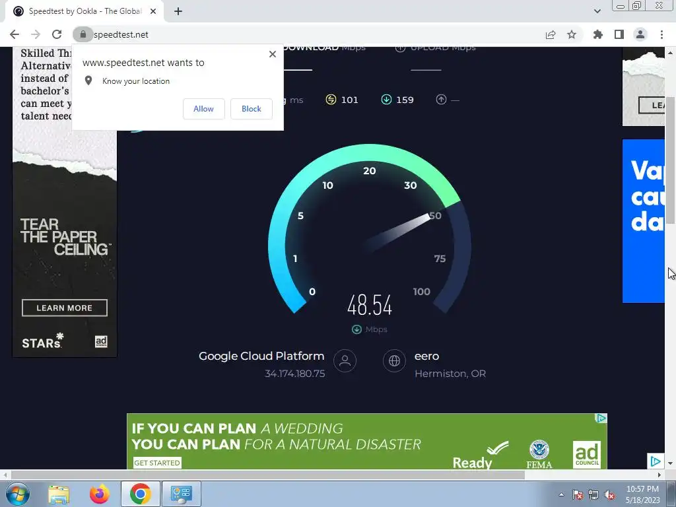
Task: Reload the speedtest.net page
Action: coord(57,34)
